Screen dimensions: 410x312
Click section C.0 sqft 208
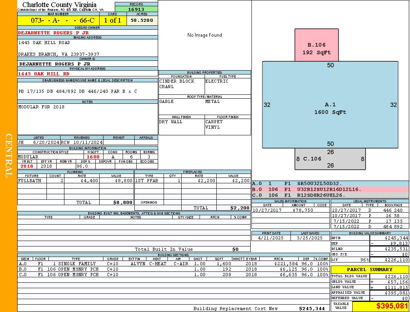coord(227,275)
